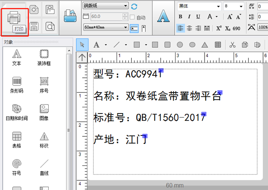Select landscape label orientation

(x=134, y=29)
